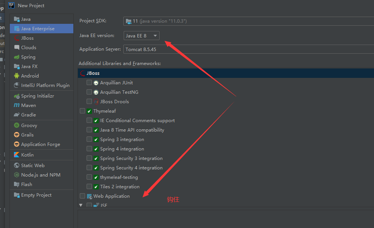
Task: Click the Arquillian TestNG label
Action: coord(119,92)
